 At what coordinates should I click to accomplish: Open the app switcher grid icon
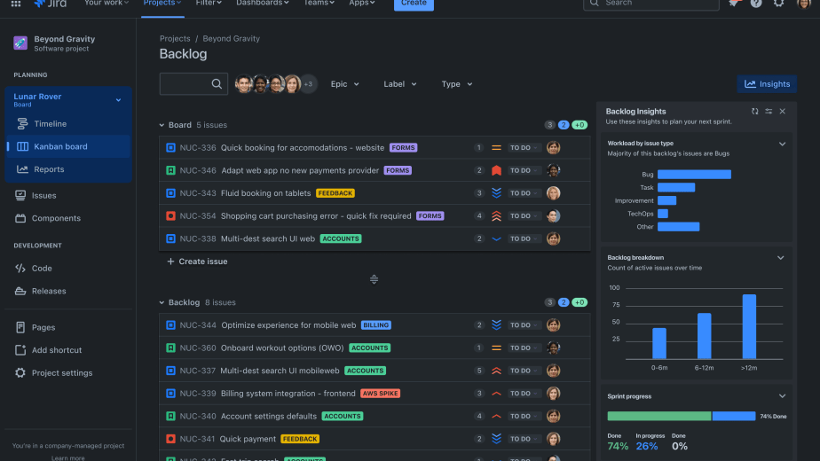[15, 4]
